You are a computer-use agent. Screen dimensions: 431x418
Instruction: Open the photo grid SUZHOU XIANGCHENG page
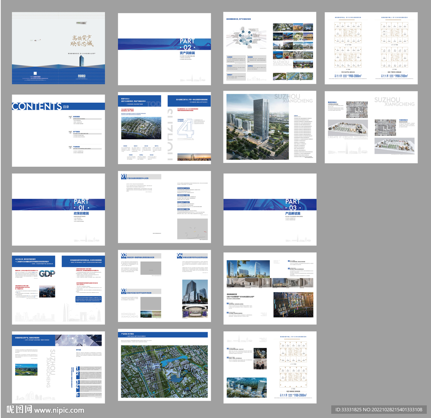tap(270, 48)
